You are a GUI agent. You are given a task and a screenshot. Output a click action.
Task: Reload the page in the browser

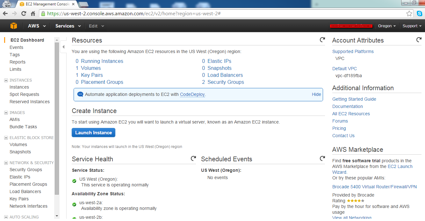tap(24, 13)
